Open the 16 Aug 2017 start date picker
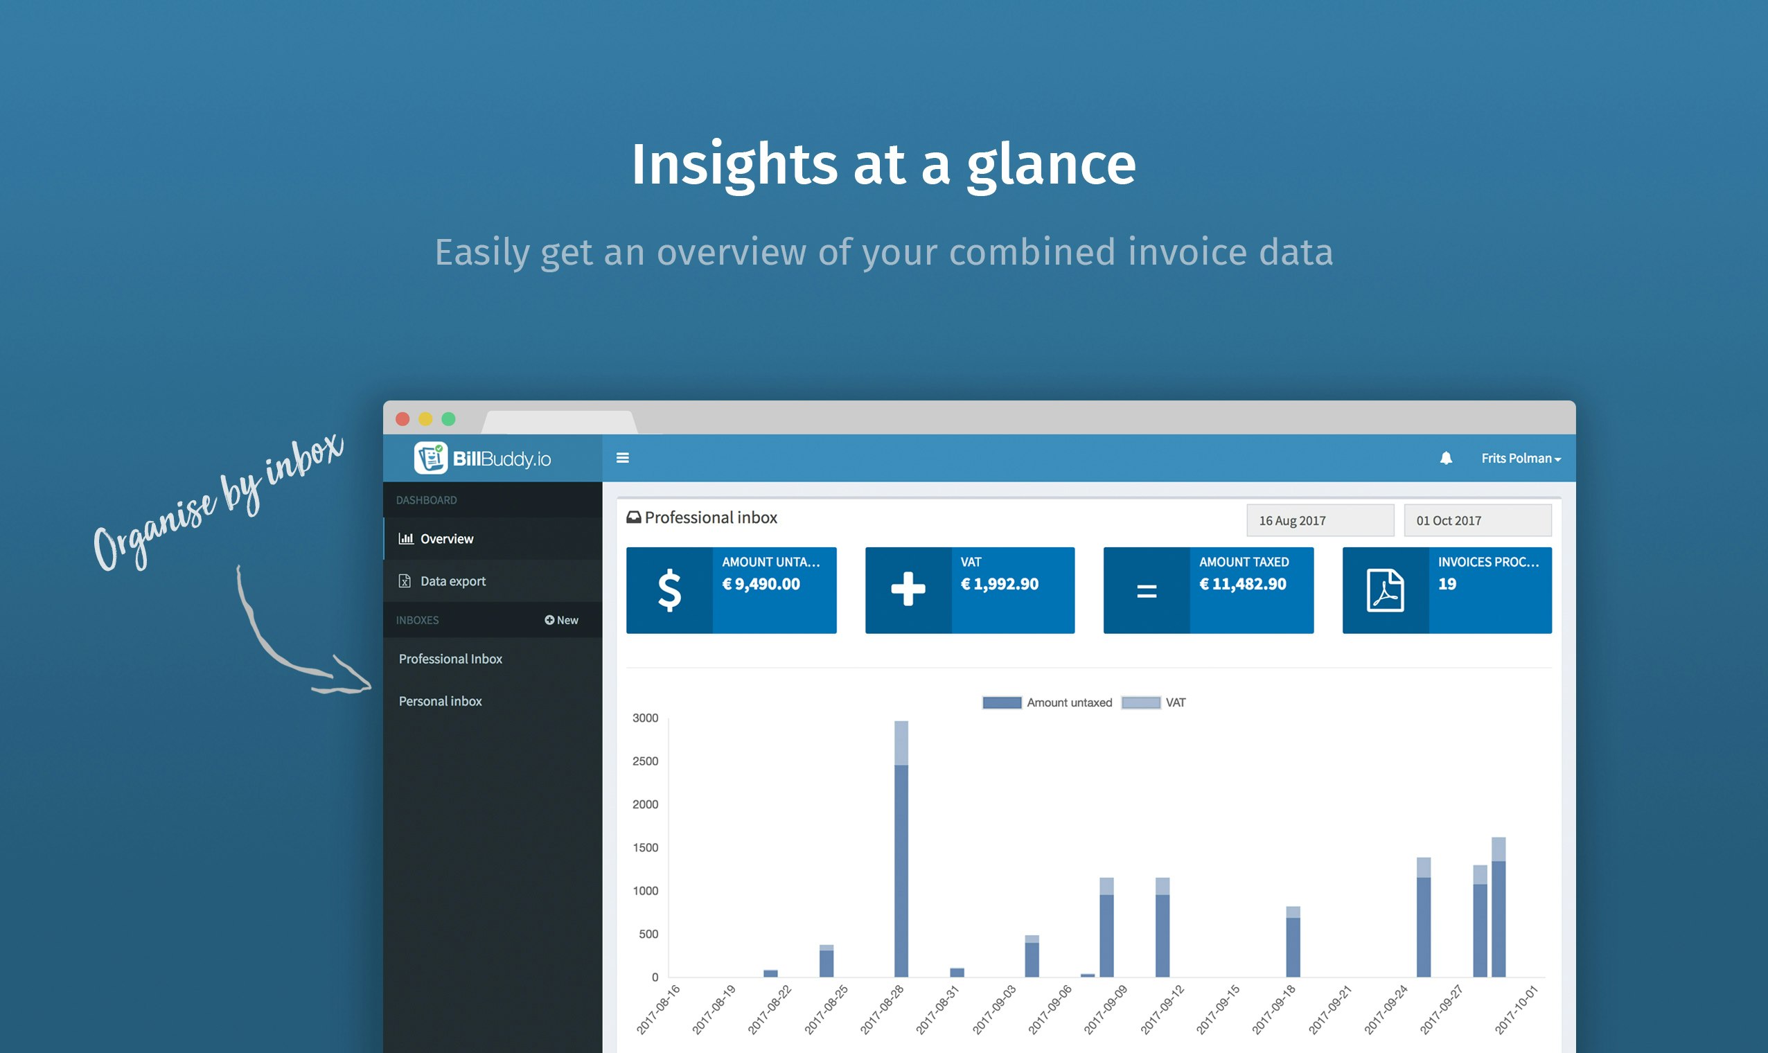Screen dimensions: 1768x1053 (x=1320, y=520)
